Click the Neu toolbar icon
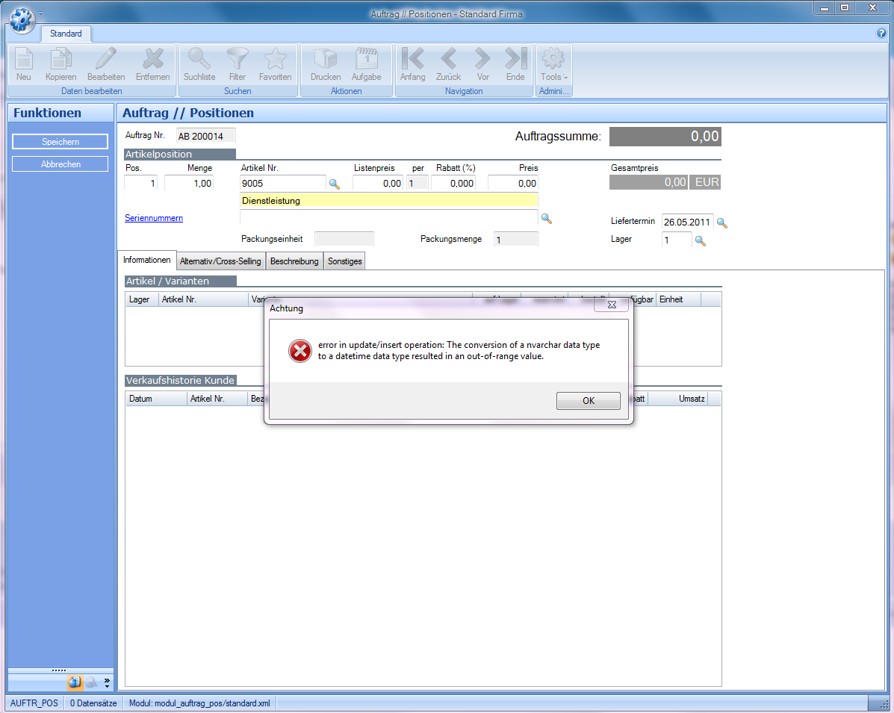The height and width of the screenshot is (713, 894). (x=23, y=60)
